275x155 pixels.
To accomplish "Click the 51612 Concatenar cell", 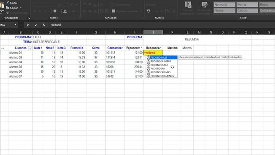I will tap(115, 76).
